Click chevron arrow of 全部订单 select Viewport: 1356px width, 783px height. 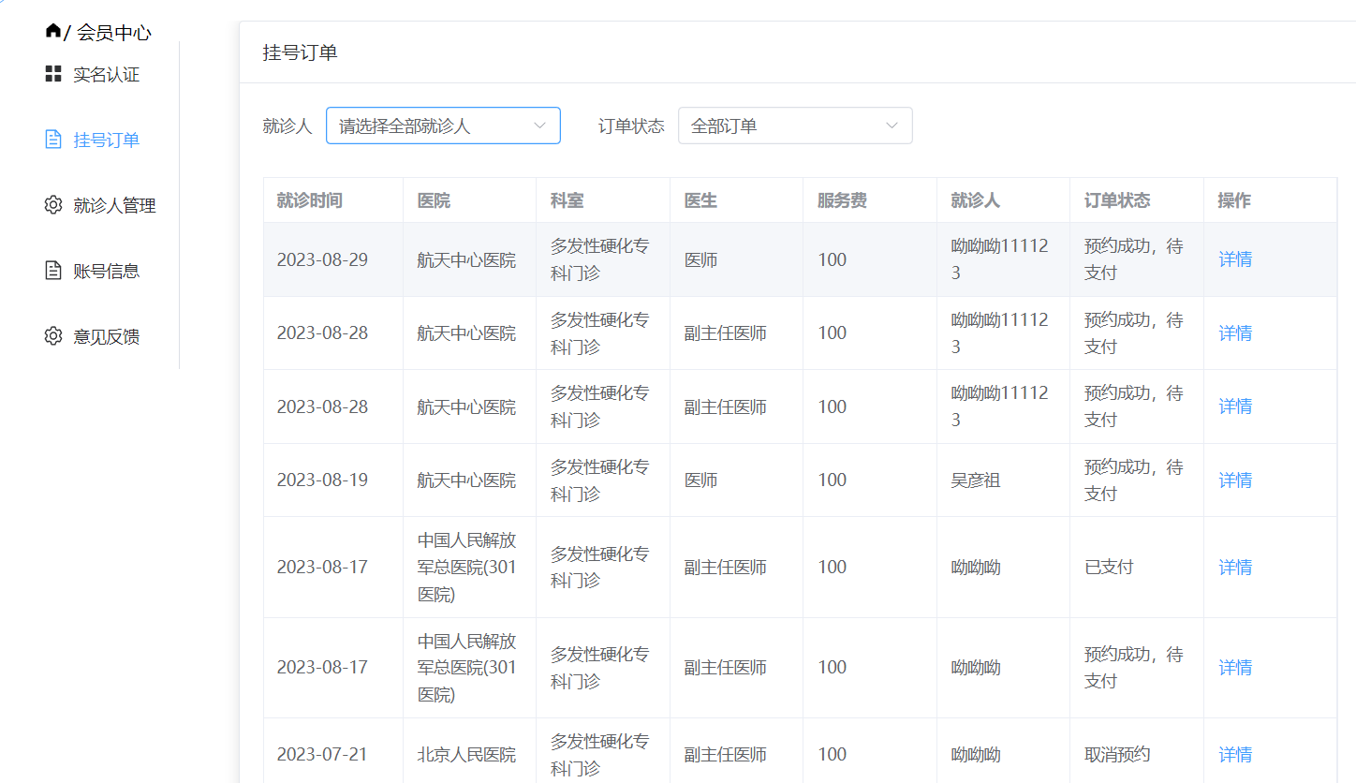tap(892, 126)
